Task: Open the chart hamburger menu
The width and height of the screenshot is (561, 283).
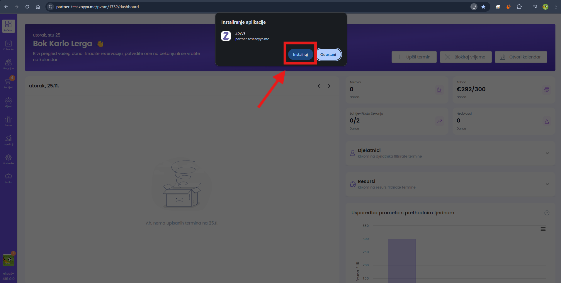Action: [543, 229]
